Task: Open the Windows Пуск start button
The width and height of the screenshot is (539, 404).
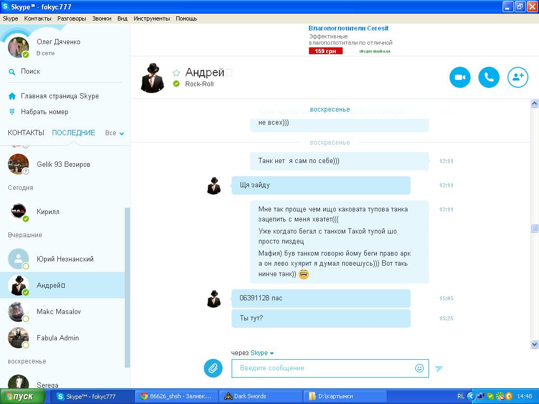Action: coord(22,397)
